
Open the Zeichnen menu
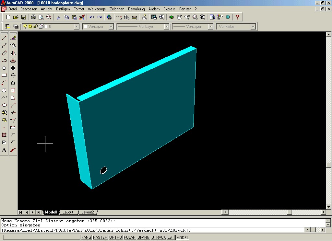[117, 9]
